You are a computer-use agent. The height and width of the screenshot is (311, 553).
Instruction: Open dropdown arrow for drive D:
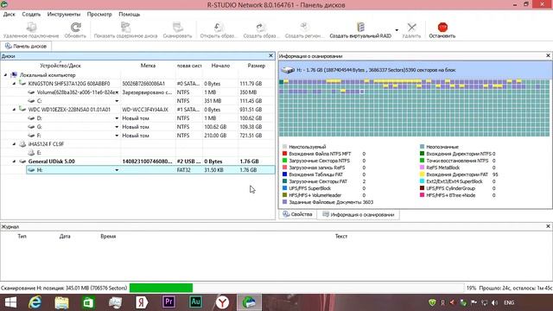pyautogui.click(x=117, y=118)
